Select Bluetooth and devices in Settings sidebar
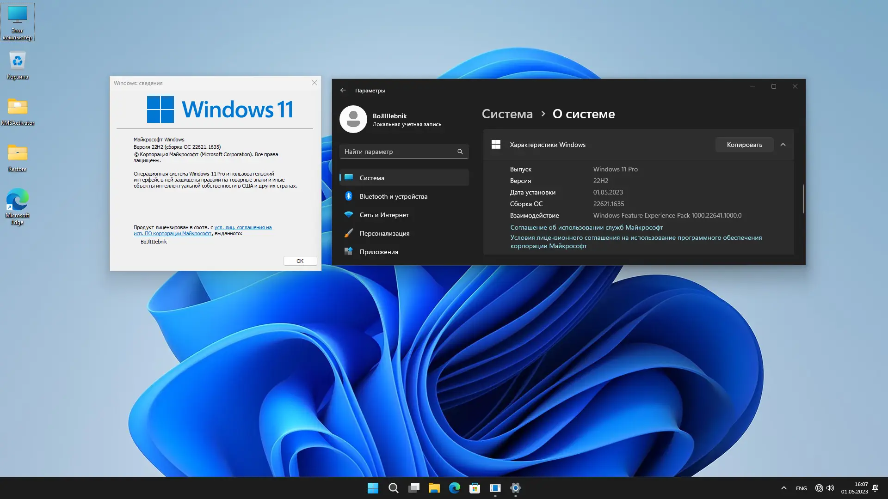This screenshot has width=888, height=499. coord(393,196)
